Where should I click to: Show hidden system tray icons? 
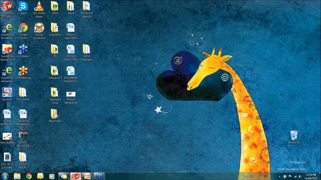tap(280, 176)
